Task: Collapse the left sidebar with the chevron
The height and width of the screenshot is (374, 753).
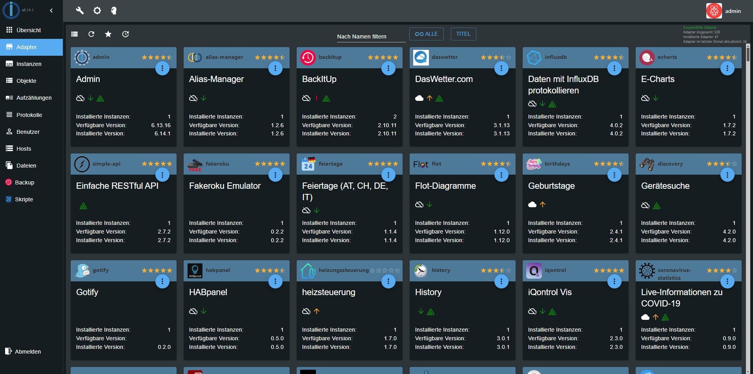Action: pyautogui.click(x=51, y=11)
